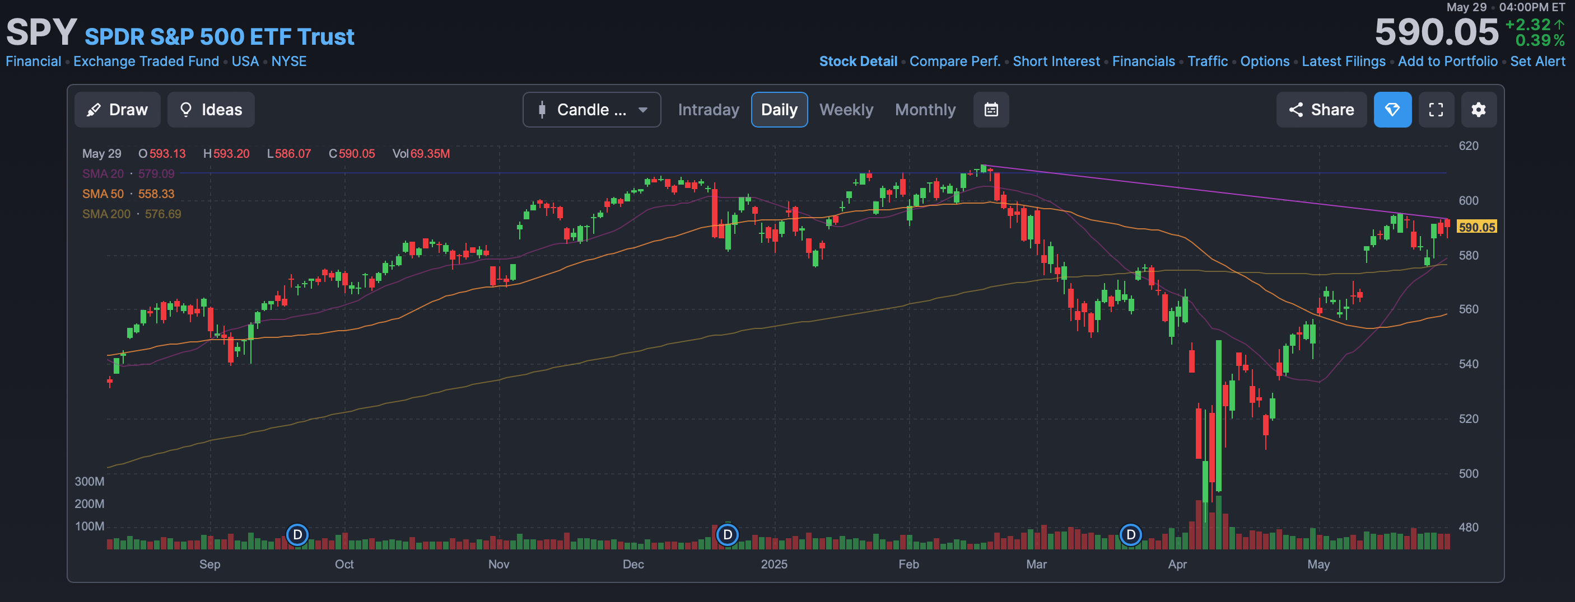Select the SMA 50 indicator label
Viewport: 1575px width, 602px height.
coord(102,194)
